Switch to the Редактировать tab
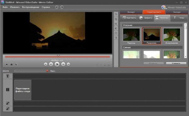 click(x=154, y=12)
